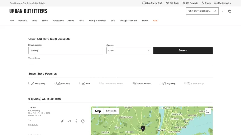Select the Map view tab
Viewport: 241px width, 135px height.
[98, 111]
